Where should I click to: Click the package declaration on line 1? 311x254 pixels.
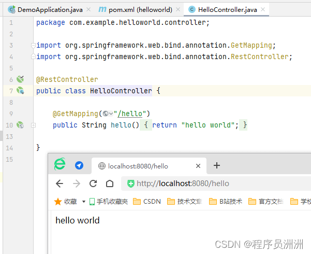pos(123,23)
